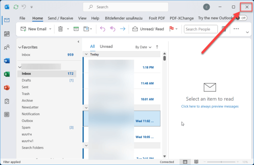Open the Move to folder dropdown
This screenshot has height=165, width=254.
(x=88, y=29)
